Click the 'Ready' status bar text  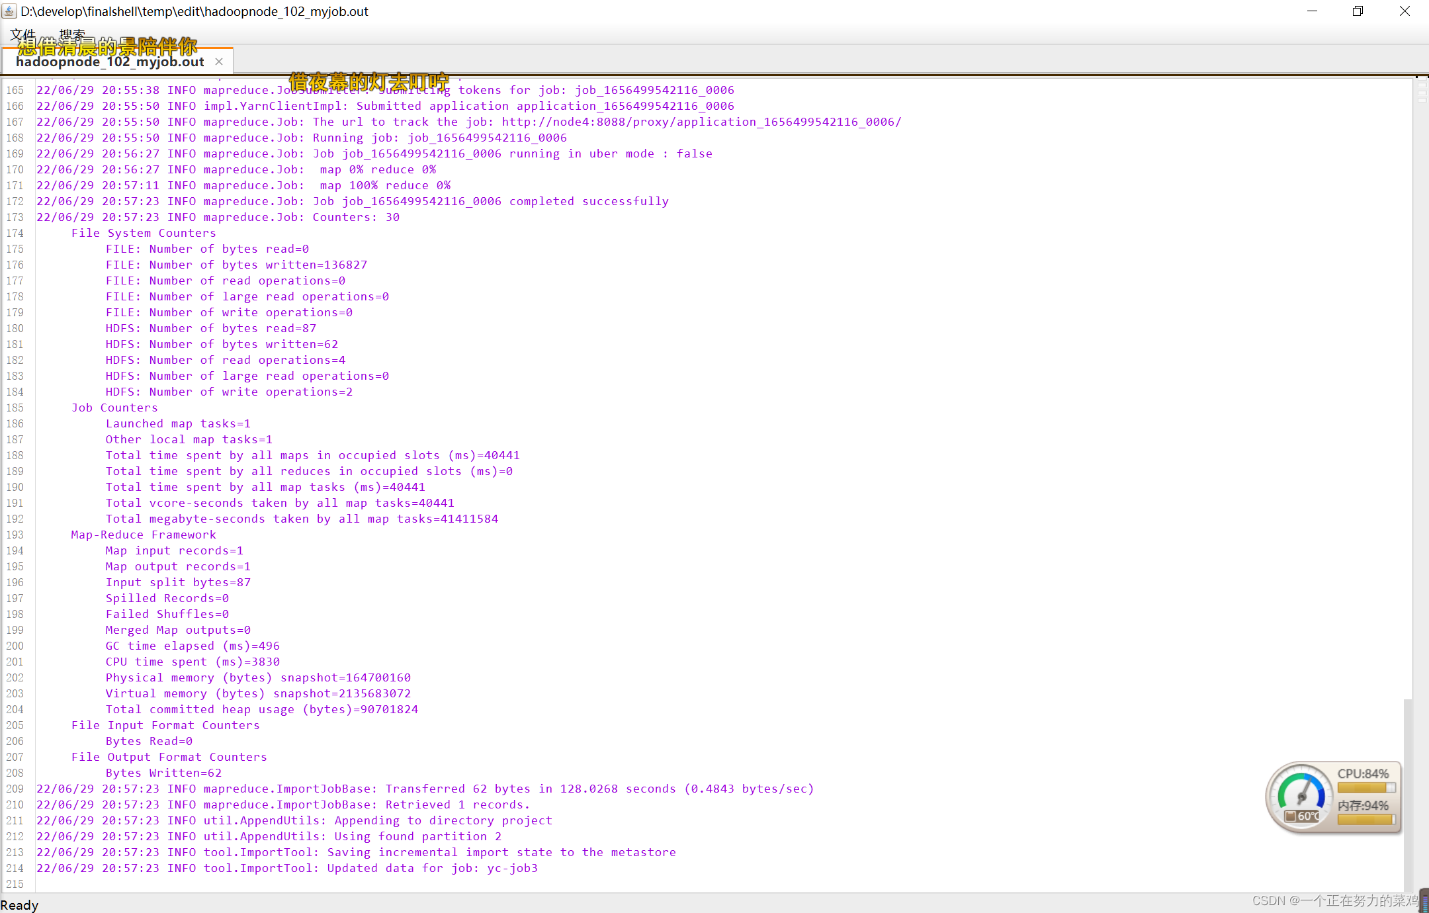[x=19, y=905]
